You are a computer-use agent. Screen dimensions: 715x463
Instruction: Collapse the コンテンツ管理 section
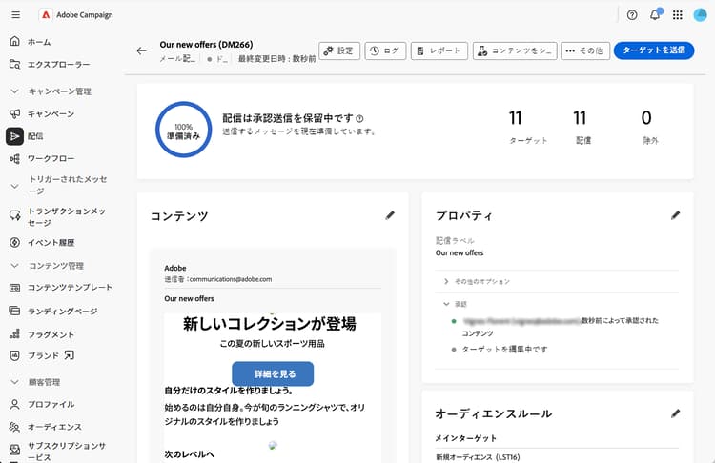tap(14, 265)
